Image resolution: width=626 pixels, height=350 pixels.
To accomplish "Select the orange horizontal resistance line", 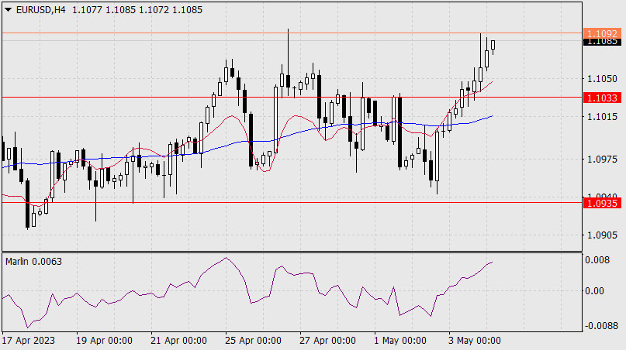I will 155,33.
